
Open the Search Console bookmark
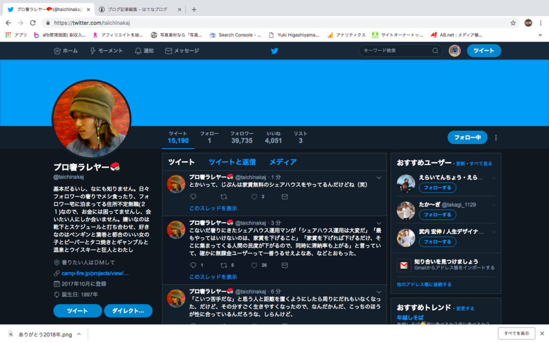click(235, 35)
